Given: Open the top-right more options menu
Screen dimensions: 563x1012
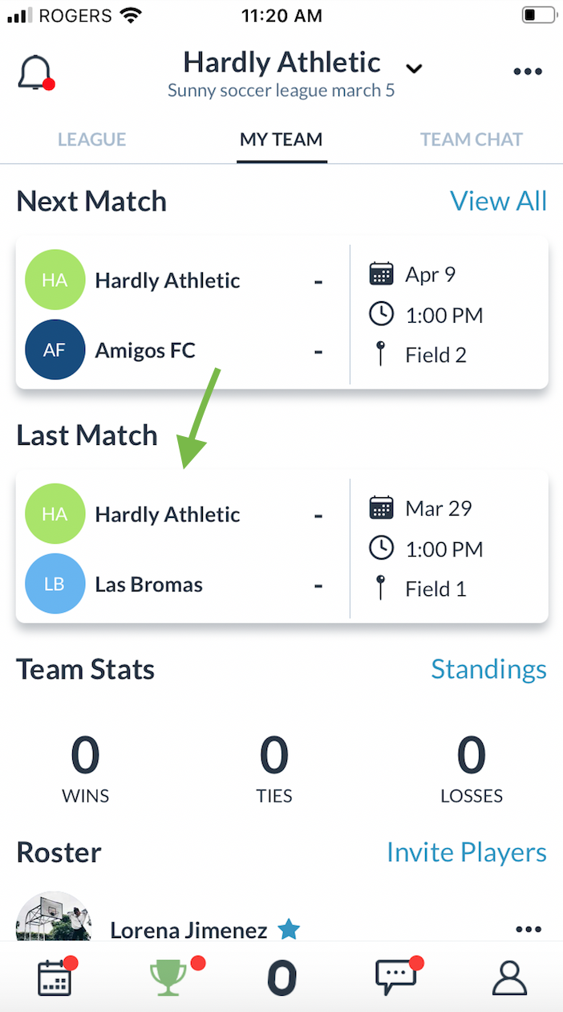Looking at the screenshot, I should pyautogui.click(x=528, y=72).
